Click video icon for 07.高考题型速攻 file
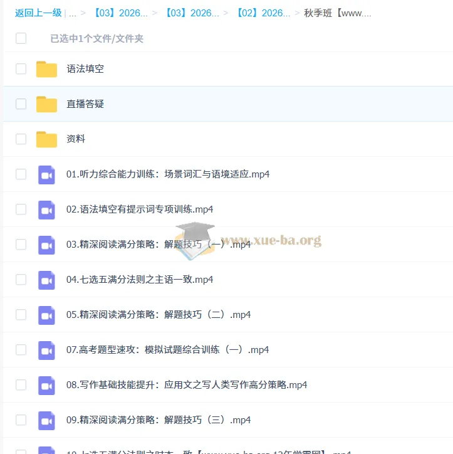The image size is (453, 454). tap(46, 351)
